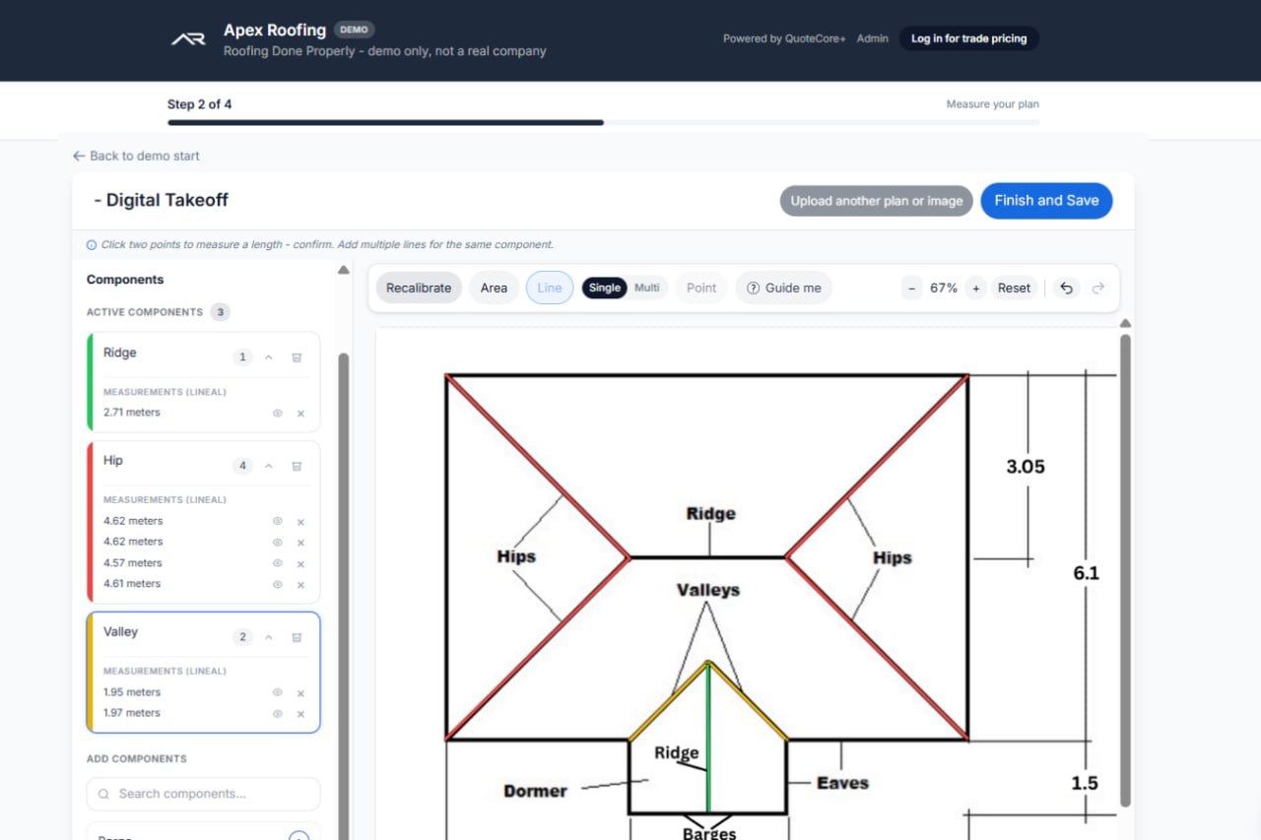Screen dimensions: 1261x840
Task: Remove the 1.95 meters Valley measurement
Action: point(300,693)
